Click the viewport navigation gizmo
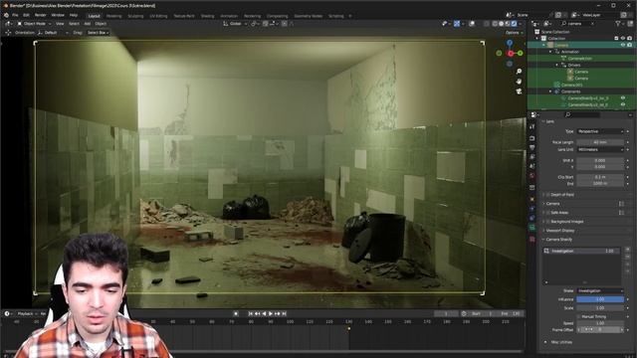 510,53
